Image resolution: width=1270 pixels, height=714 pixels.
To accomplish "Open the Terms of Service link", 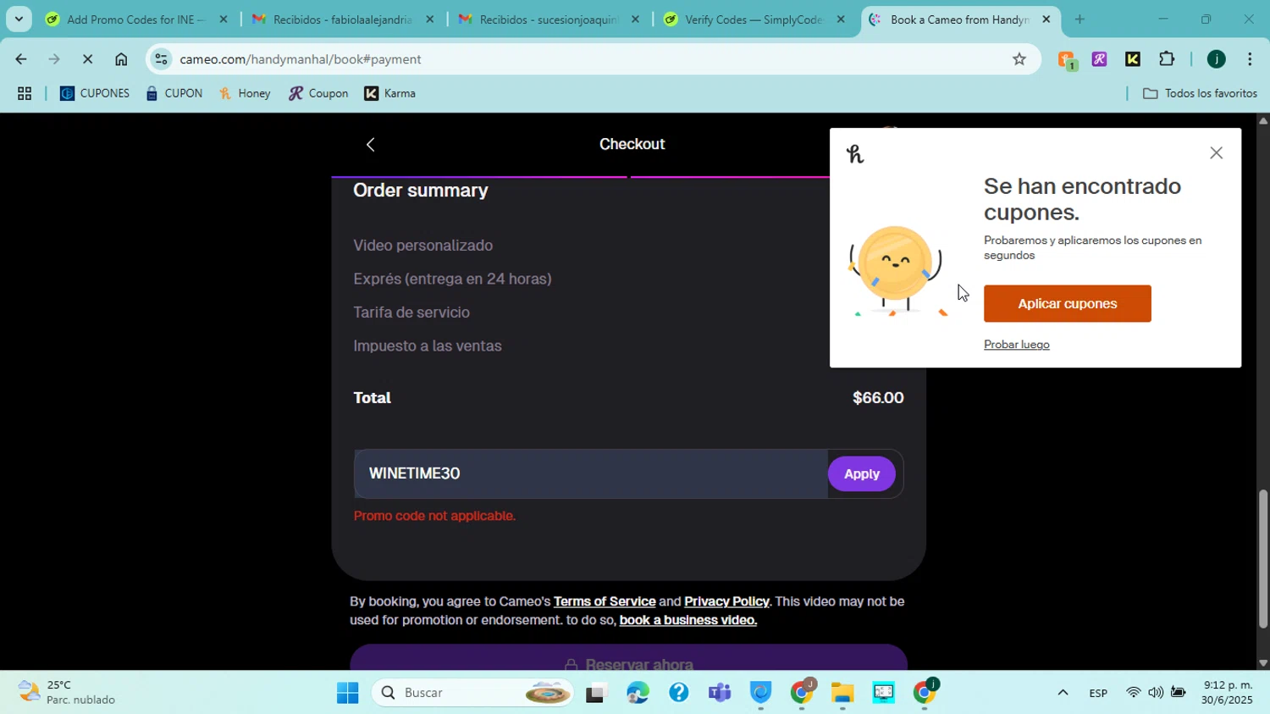I will (605, 601).
